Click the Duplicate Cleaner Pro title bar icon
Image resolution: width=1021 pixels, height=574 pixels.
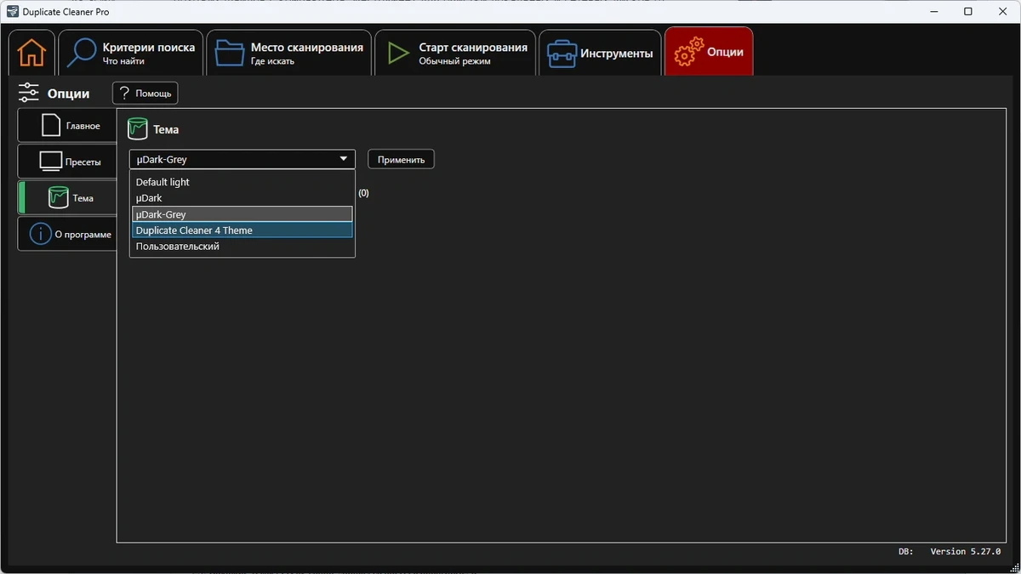point(12,12)
